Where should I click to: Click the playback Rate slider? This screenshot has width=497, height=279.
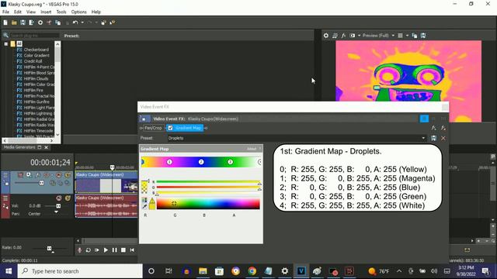[x=49, y=248]
